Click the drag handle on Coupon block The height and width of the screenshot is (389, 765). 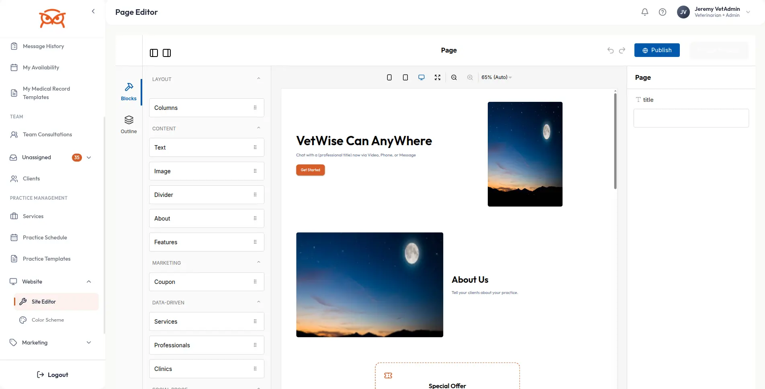click(x=255, y=282)
